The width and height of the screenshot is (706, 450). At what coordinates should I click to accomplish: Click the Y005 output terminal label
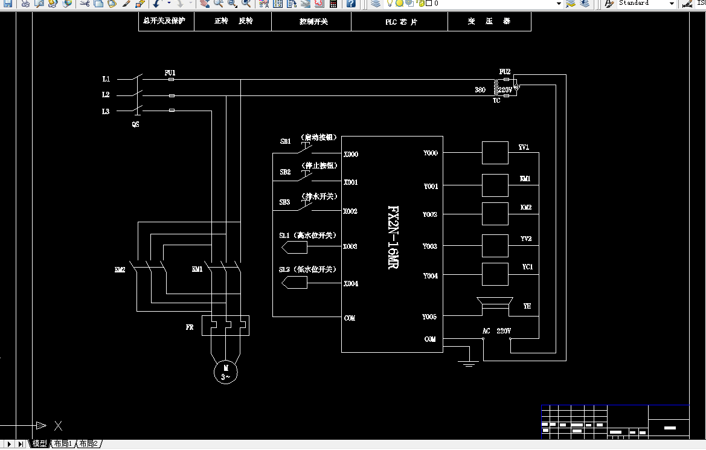(x=429, y=317)
